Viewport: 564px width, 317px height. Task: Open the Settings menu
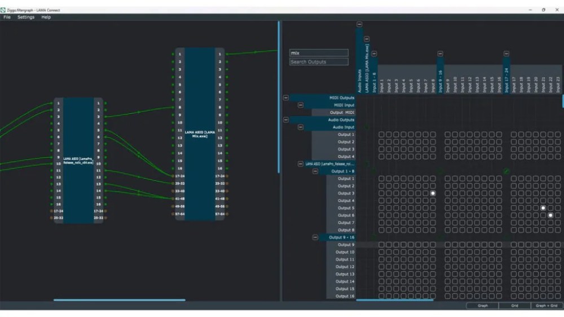point(25,17)
